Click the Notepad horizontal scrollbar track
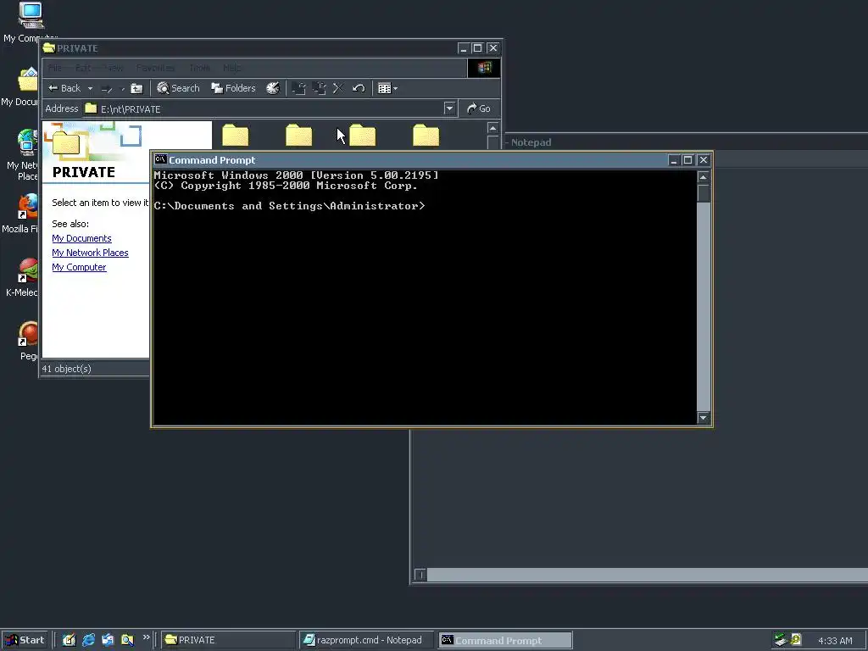Viewport: 868px width, 651px height. point(648,575)
